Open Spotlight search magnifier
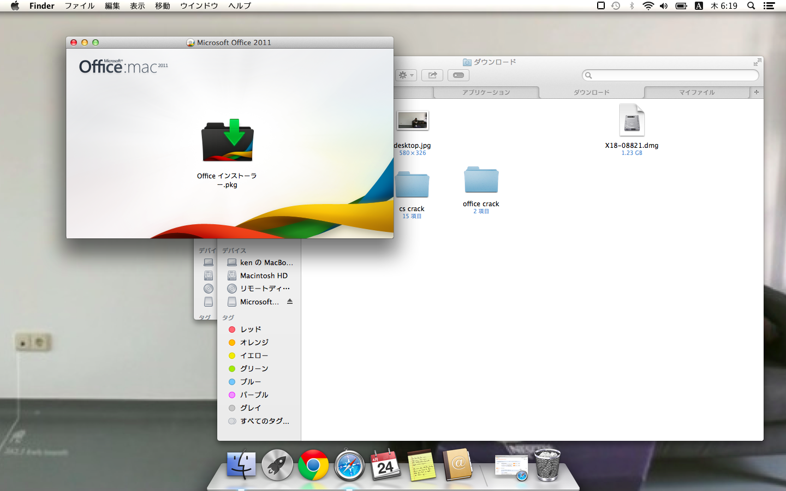The height and width of the screenshot is (491, 786). tap(751, 6)
